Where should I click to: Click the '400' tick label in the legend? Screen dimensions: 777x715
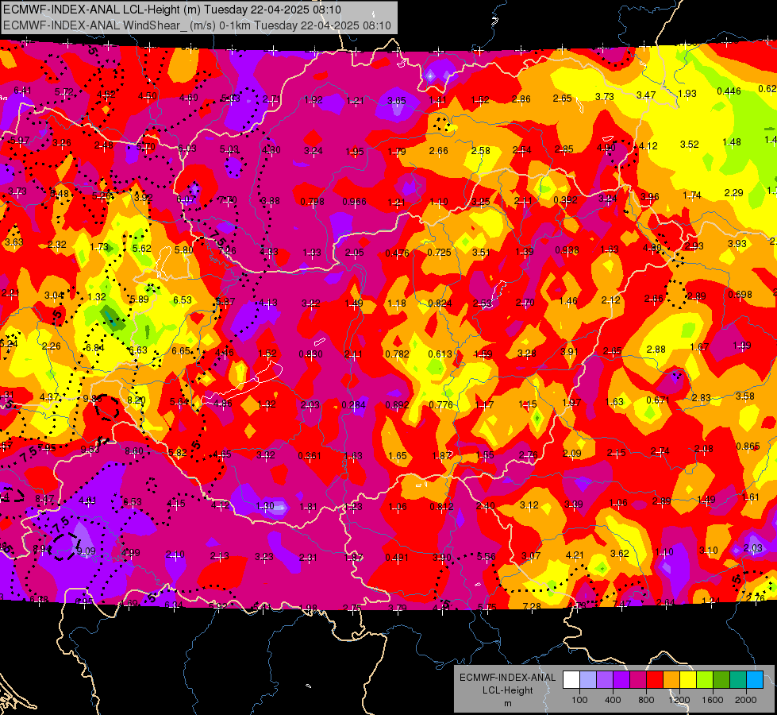point(613,700)
